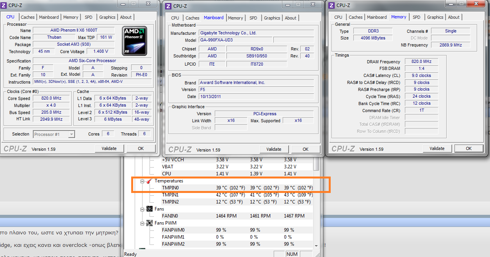Open the About tab in the Motherboard window
The width and height of the screenshot is (490, 257).
click(x=290, y=18)
